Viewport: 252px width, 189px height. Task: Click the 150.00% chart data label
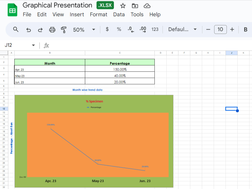[x=51, y=125]
